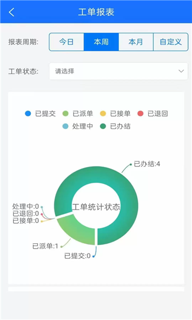The height and width of the screenshot is (320, 192).
Task: Toggle the light blue 处理中 legend dot
Action: pos(65,126)
